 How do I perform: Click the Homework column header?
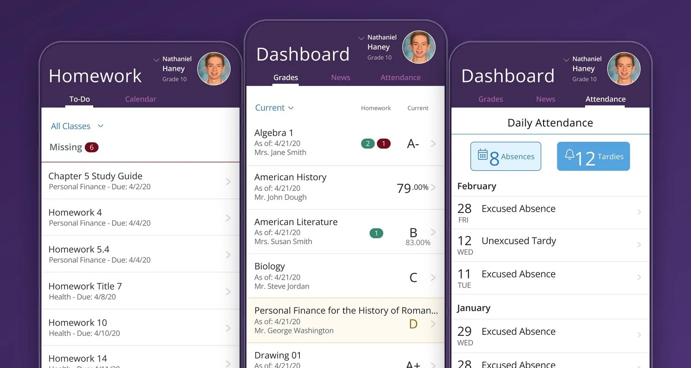coord(376,108)
